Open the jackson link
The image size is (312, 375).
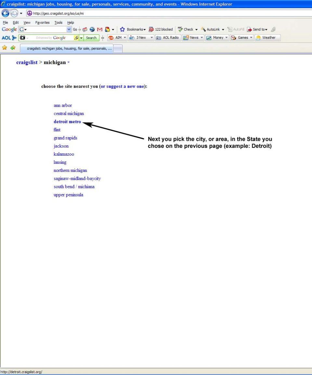click(x=61, y=146)
